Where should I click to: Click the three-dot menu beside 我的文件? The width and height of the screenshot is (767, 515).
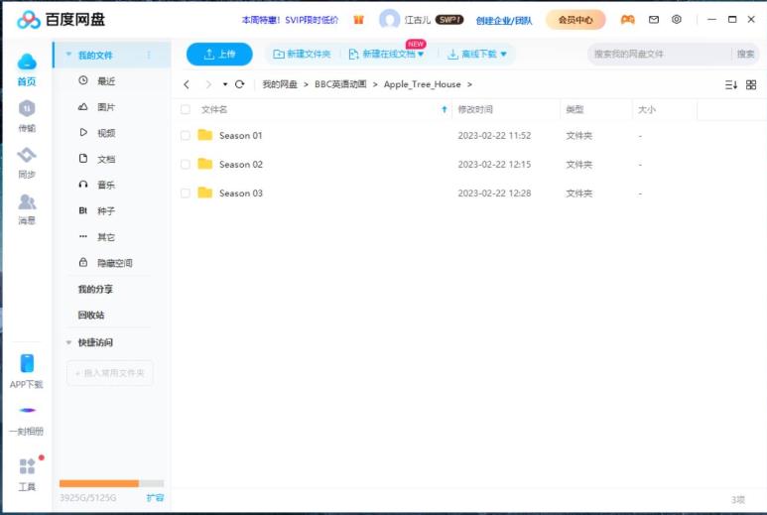point(149,55)
